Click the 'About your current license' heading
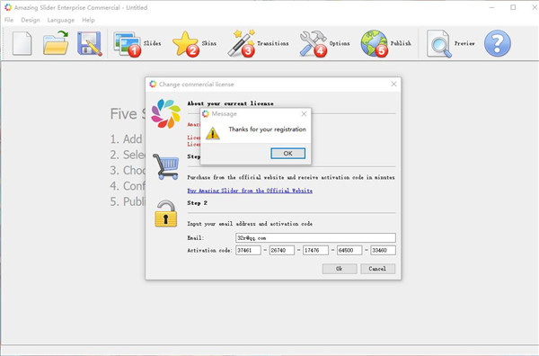The image size is (539, 356). (x=230, y=103)
